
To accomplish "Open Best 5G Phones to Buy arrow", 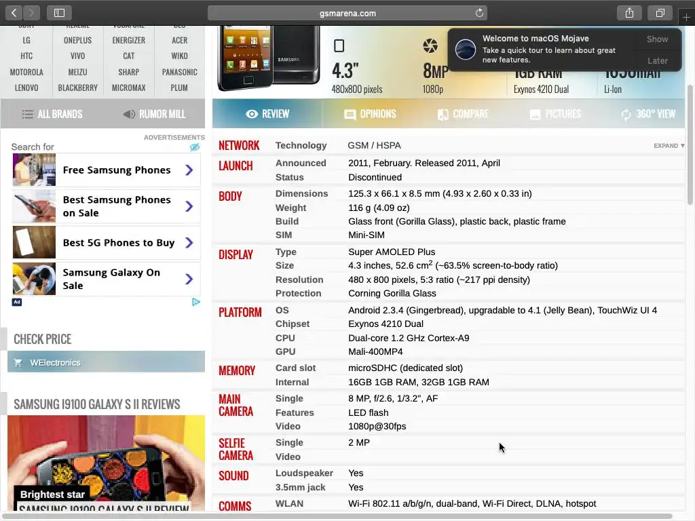I will [x=189, y=243].
